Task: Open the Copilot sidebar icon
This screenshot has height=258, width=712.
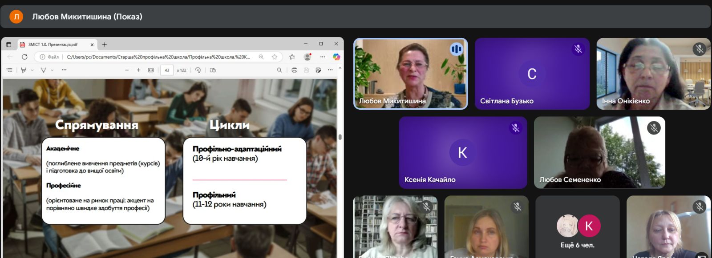Action: click(x=336, y=57)
